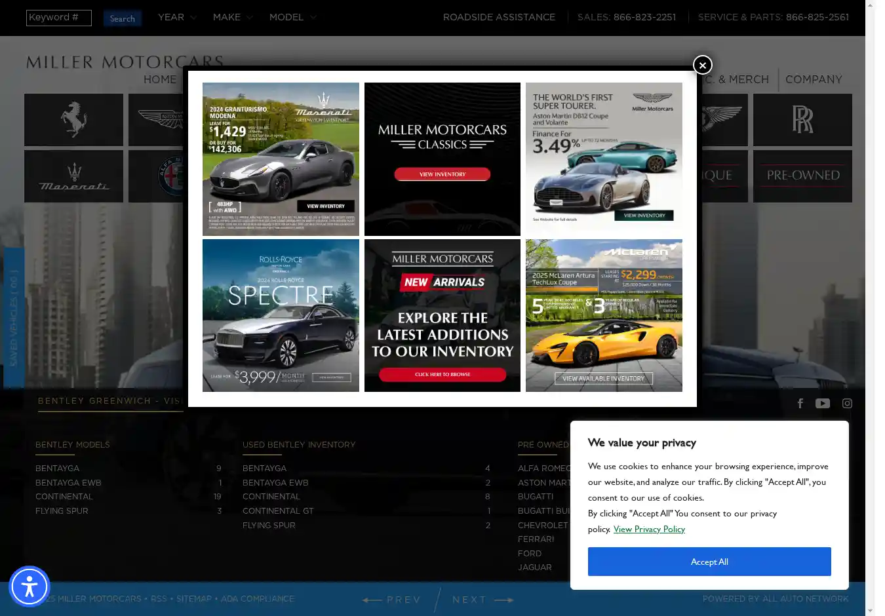The height and width of the screenshot is (616, 885).
Task: Open the accessibility widget icon
Action: click(x=29, y=587)
